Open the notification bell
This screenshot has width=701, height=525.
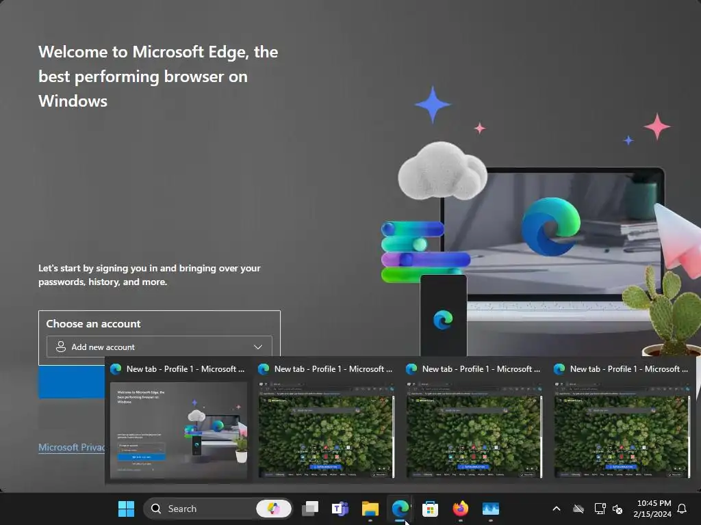coord(683,509)
